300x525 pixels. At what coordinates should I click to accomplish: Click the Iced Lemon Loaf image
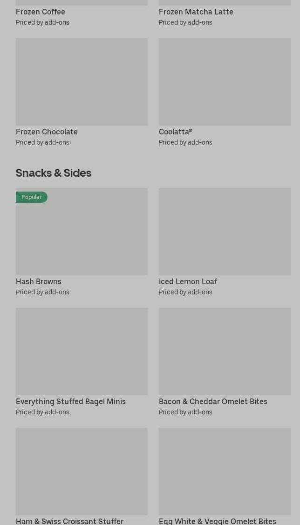[225, 232]
